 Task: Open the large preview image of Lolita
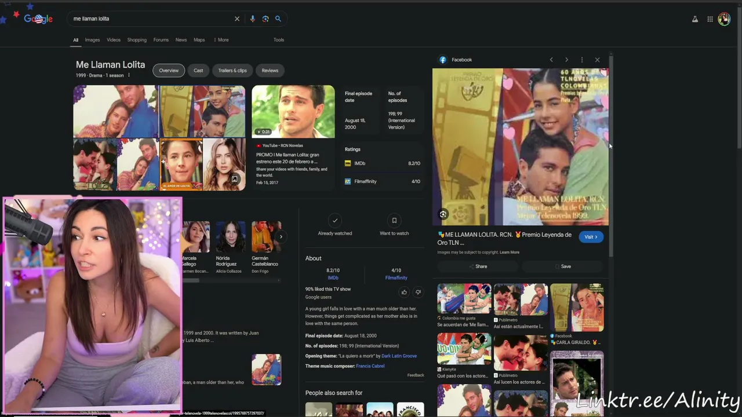tap(521, 147)
